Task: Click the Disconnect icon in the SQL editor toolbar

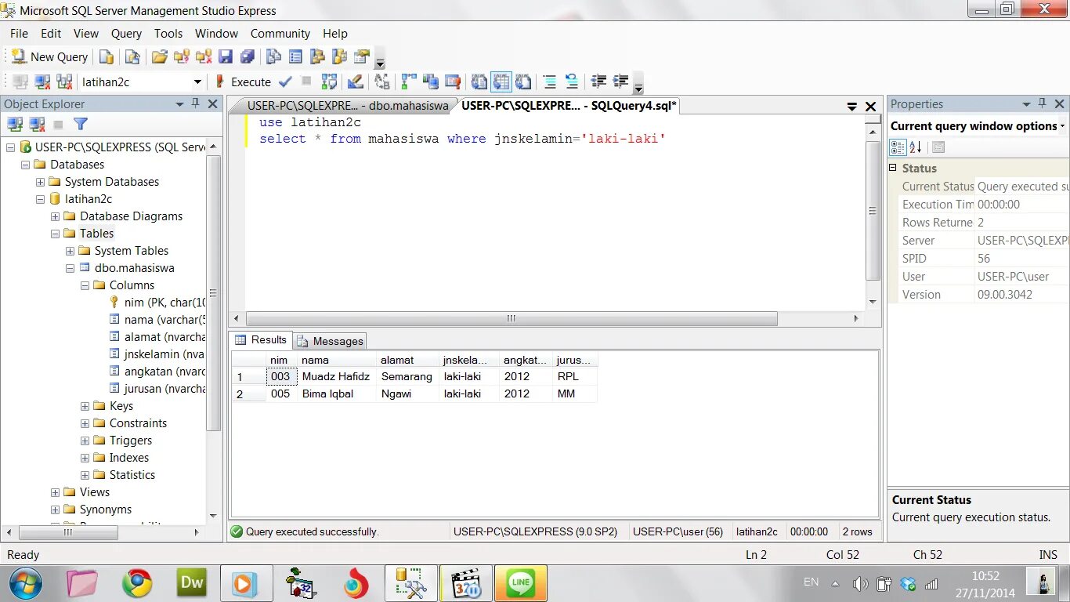Action: point(42,82)
